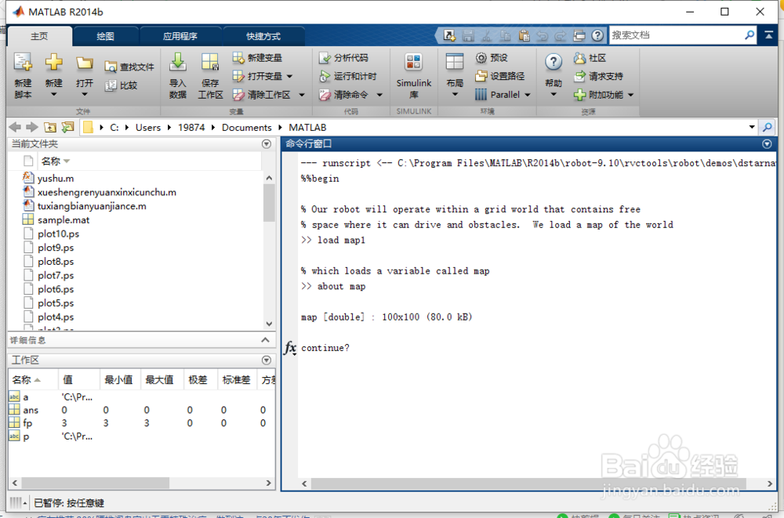Open the Add-Ons (附加功能) dropdown
784x518 pixels.
click(x=630, y=95)
